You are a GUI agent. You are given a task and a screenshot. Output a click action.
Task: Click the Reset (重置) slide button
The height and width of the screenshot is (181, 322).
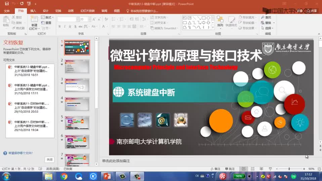(x=46, y=23)
